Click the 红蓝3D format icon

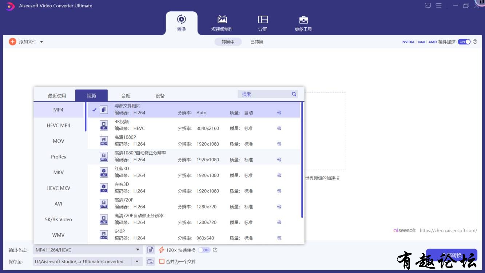point(104,173)
